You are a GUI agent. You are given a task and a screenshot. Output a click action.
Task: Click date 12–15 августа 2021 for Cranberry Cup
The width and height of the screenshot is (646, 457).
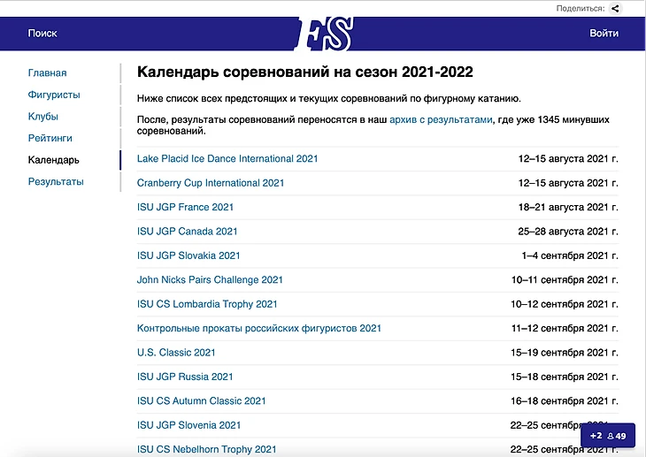[568, 183]
